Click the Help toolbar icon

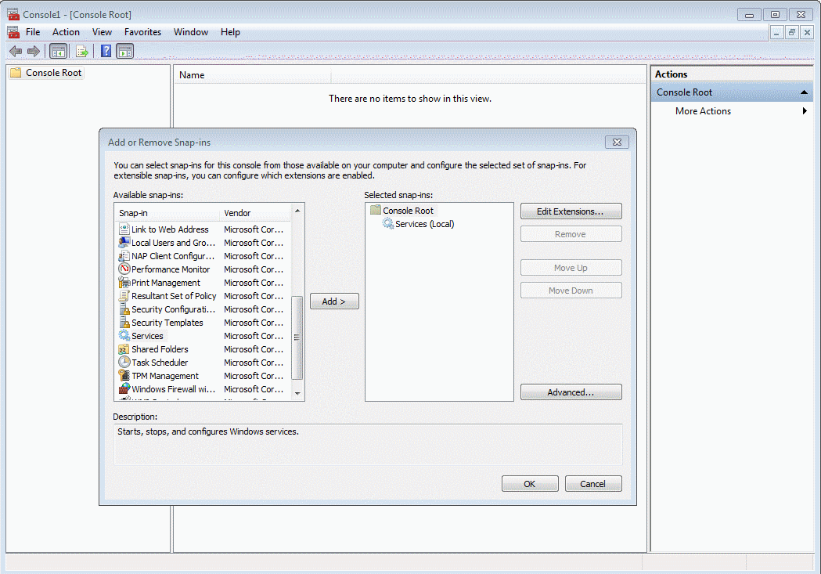[106, 52]
